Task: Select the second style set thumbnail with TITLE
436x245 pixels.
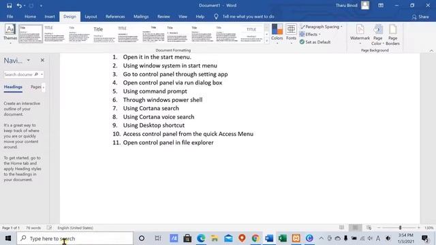Action: click(54, 33)
